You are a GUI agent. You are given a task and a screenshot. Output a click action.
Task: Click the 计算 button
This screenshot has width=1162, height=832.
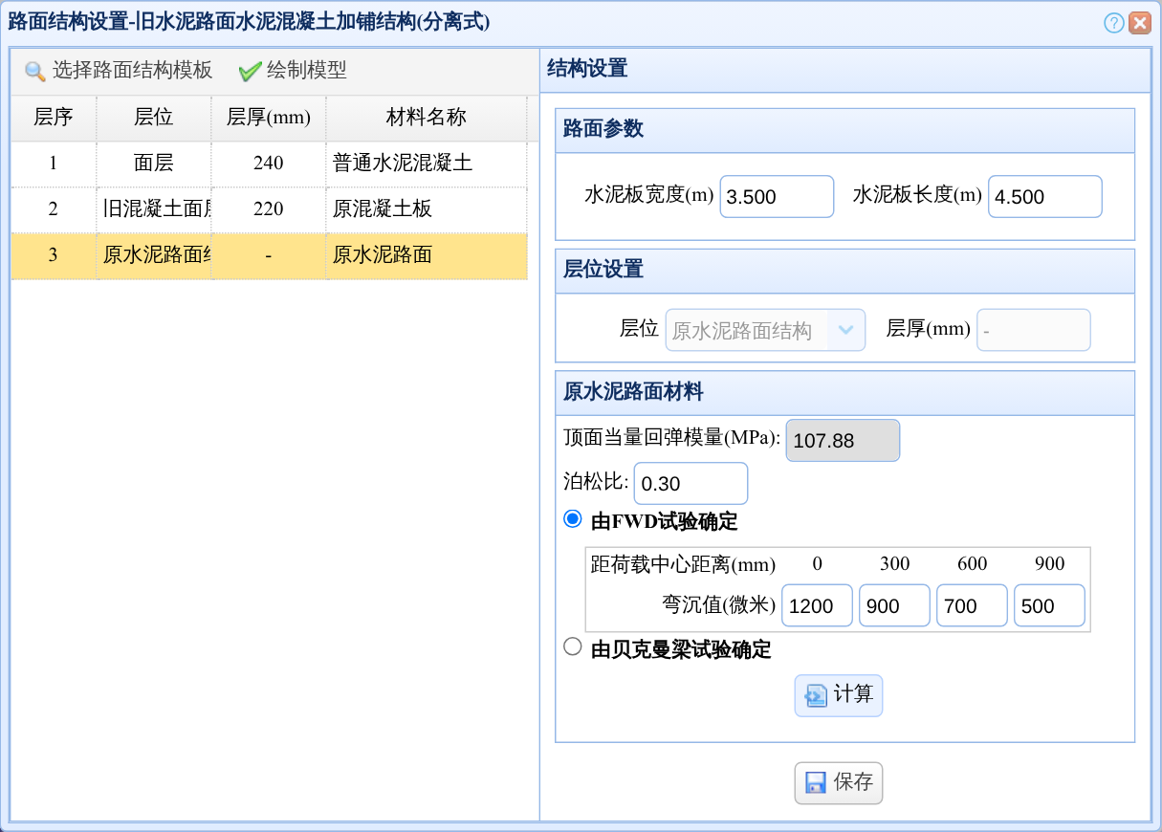click(839, 695)
